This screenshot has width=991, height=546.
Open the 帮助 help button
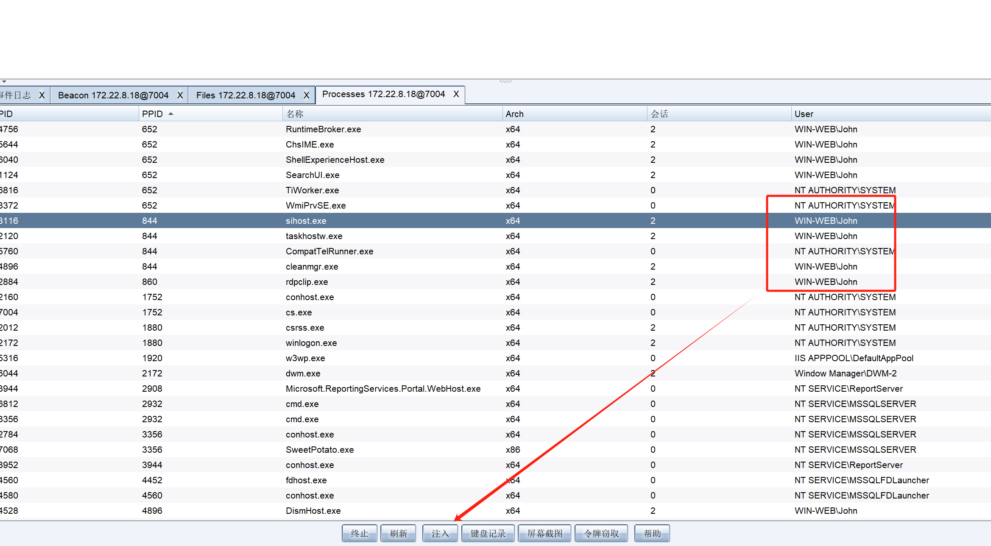coord(652,533)
